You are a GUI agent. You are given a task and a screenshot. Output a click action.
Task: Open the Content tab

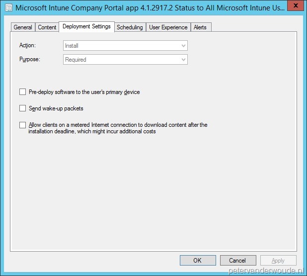point(47,27)
